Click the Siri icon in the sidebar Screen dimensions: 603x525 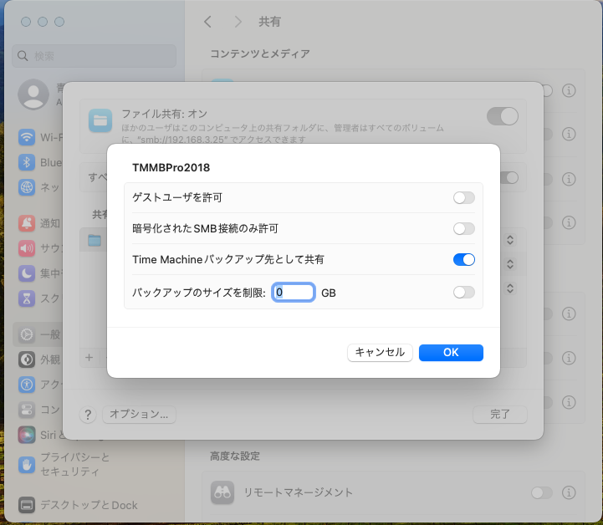[27, 435]
